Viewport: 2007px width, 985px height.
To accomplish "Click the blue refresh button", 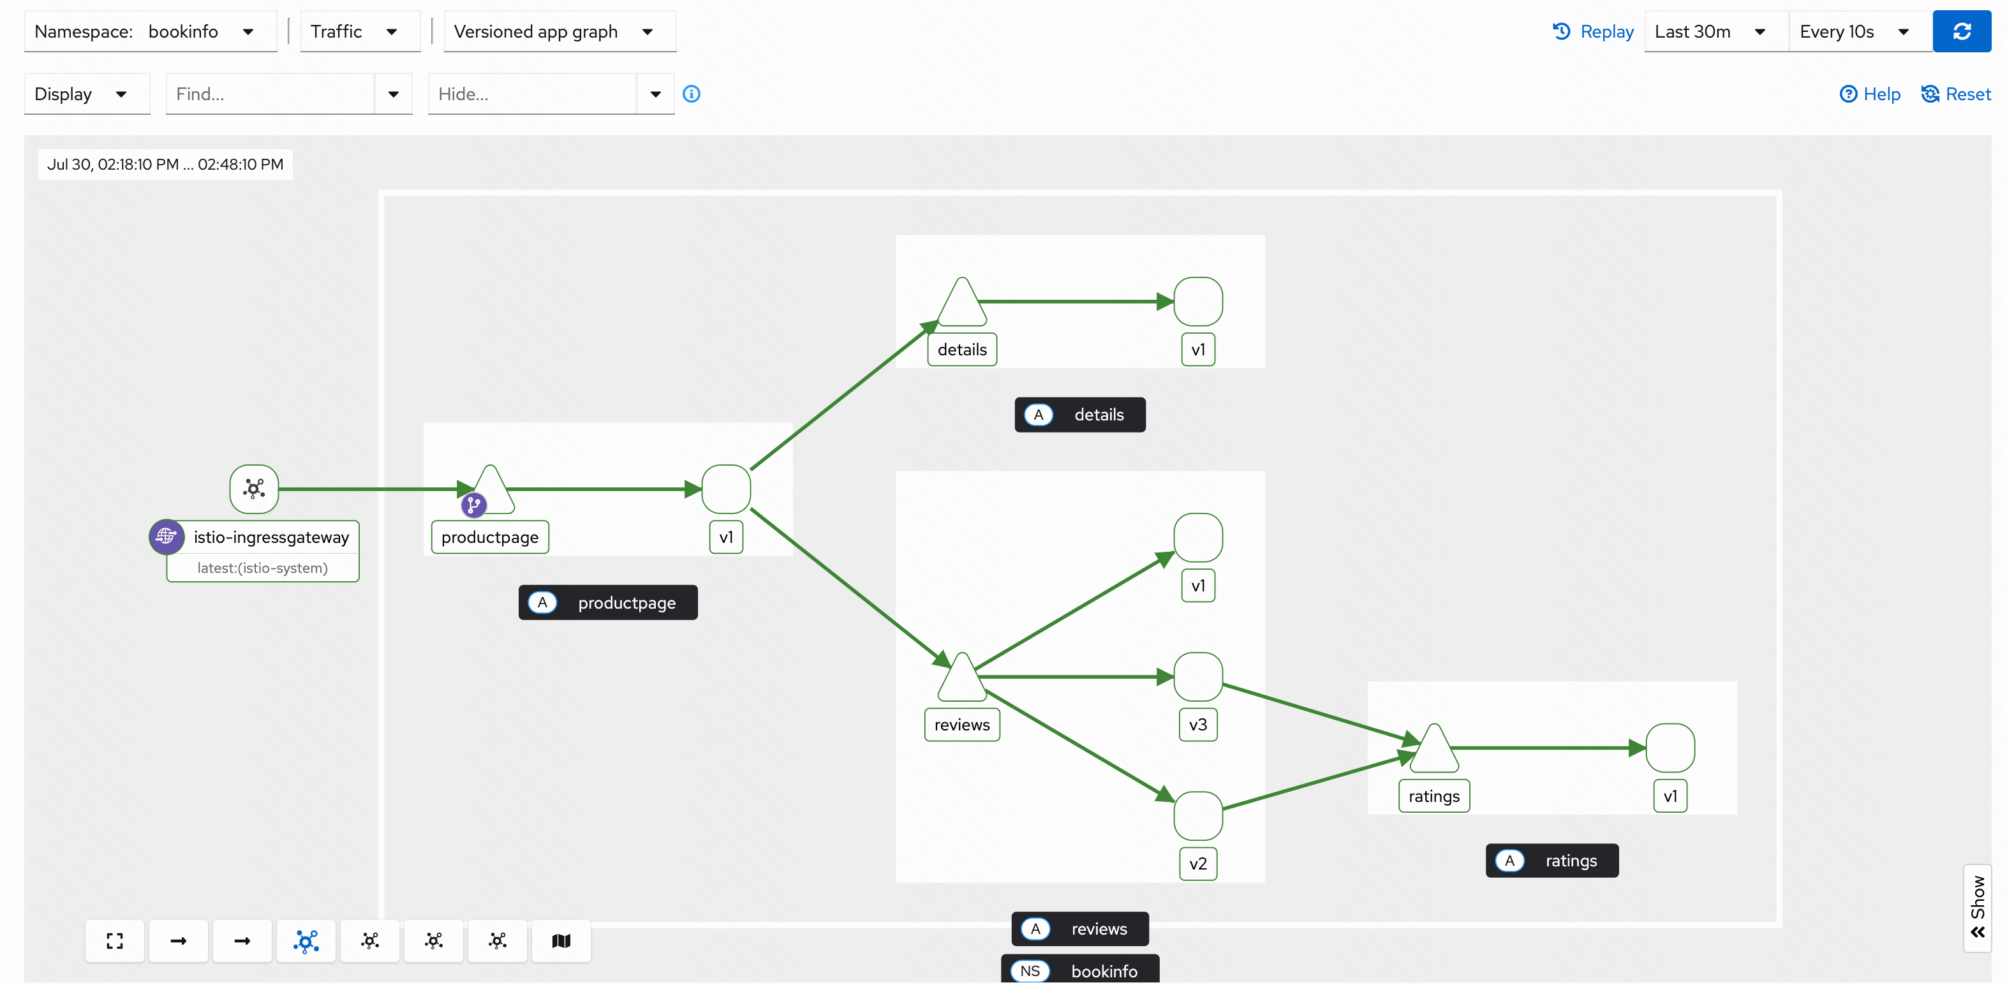I will pos(1961,31).
